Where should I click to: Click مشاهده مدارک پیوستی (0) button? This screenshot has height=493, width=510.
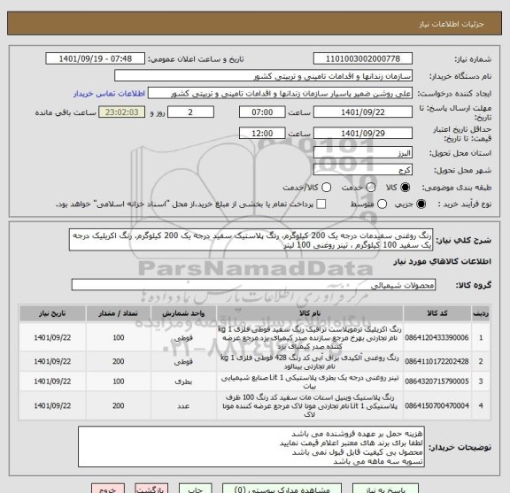tap(282, 489)
